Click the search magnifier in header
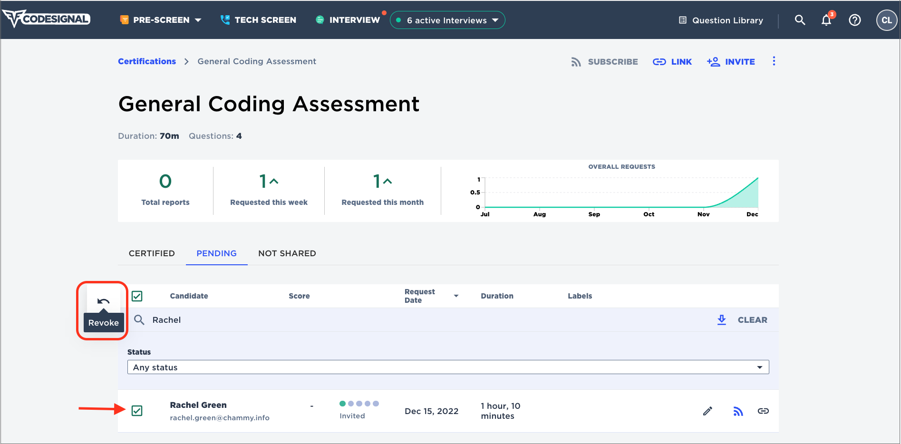The image size is (901, 444). 800,20
